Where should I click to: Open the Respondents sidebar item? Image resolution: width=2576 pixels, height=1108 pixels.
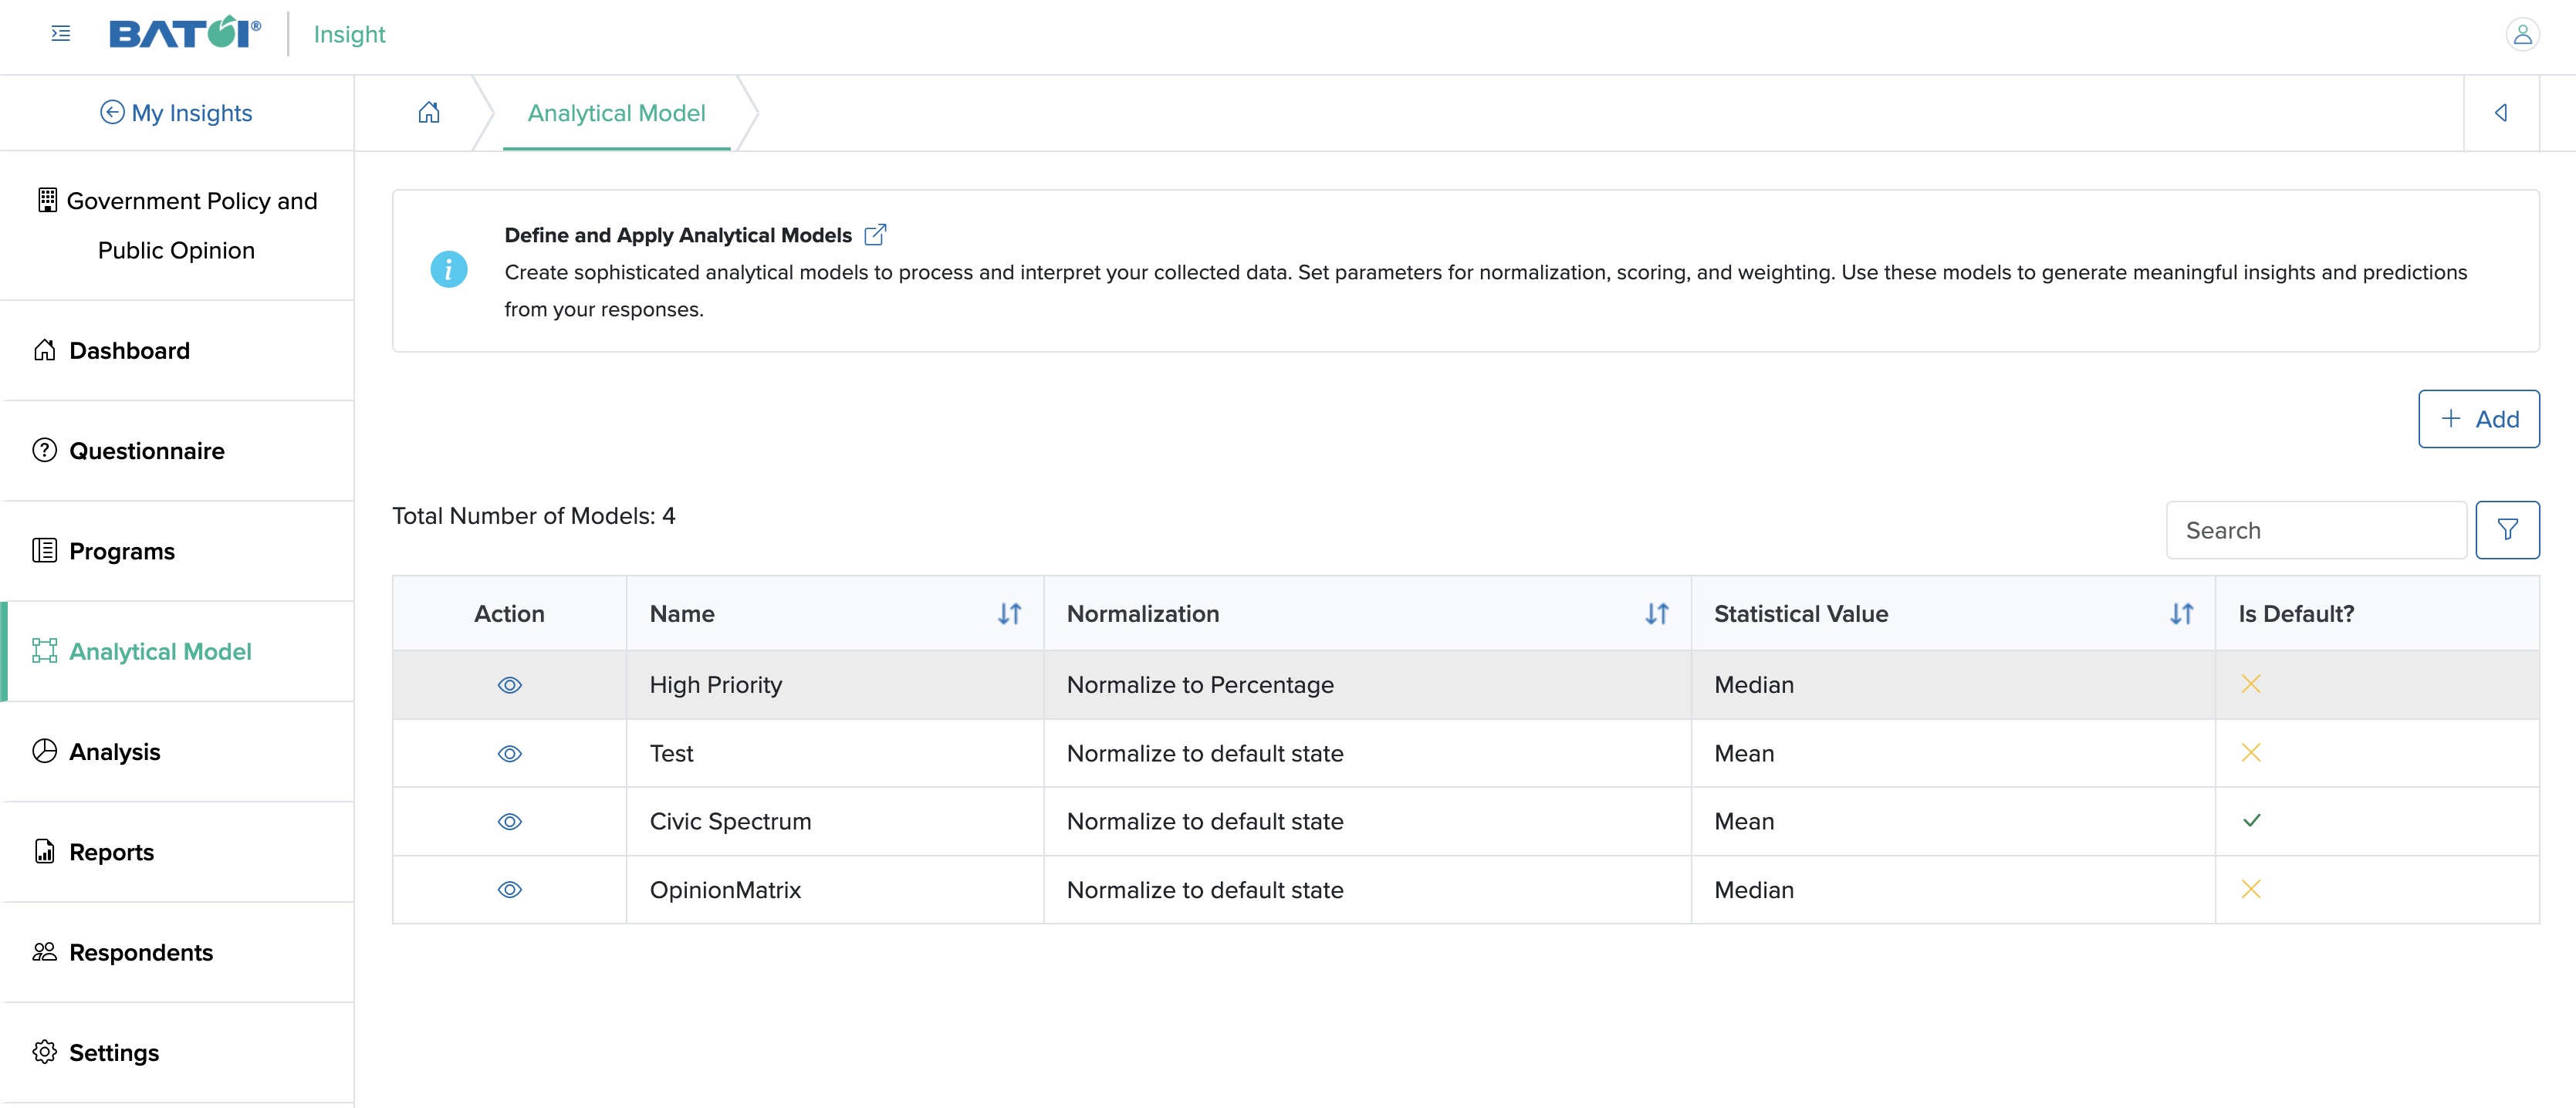click(177, 952)
